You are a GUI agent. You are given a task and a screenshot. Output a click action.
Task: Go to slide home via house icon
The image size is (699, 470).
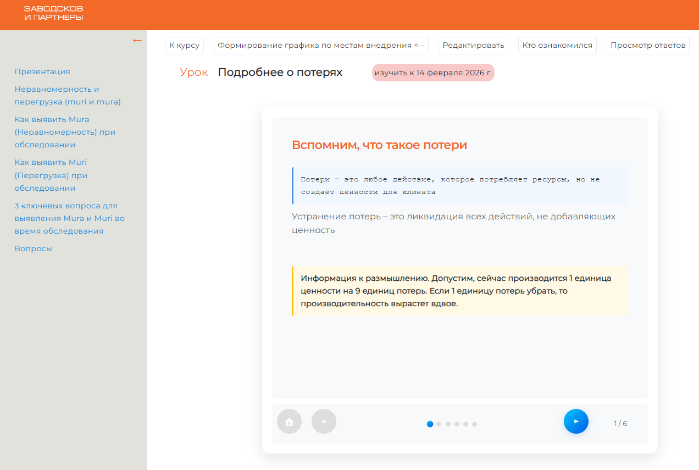point(290,422)
